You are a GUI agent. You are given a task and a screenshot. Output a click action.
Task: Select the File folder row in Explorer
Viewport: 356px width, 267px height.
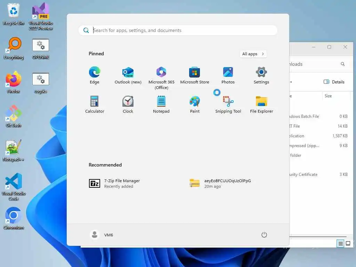[320, 155]
